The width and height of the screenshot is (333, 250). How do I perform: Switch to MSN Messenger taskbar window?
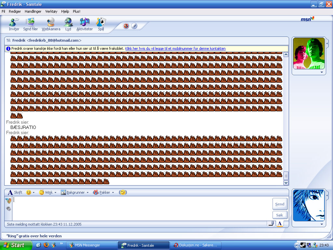pyautogui.click(x=91, y=245)
